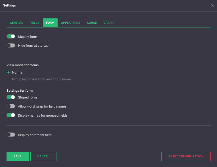Click the Striped form label
The image size is (217, 167).
(x=27, y=97)
